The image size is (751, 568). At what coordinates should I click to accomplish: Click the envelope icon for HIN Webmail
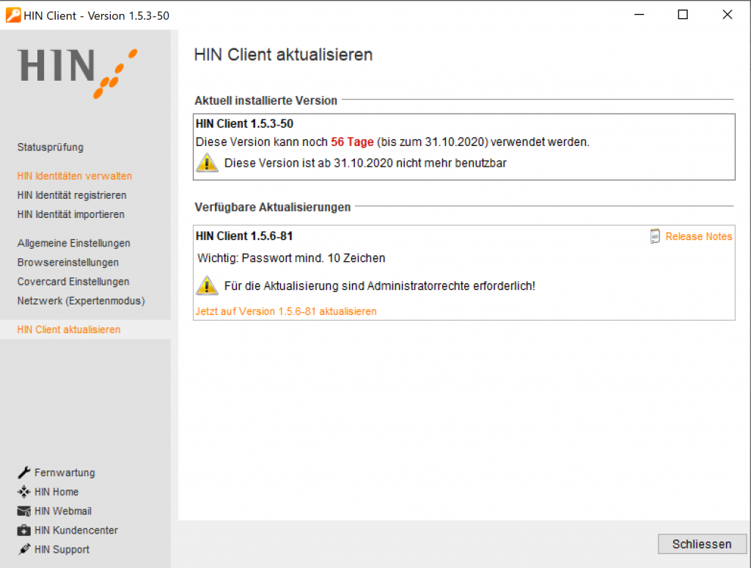tap(24, 511)
